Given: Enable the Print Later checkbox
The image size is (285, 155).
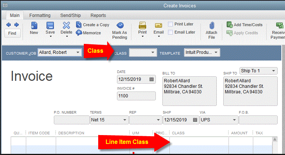Looking at the screenshot, I should (x=170, y=24).
